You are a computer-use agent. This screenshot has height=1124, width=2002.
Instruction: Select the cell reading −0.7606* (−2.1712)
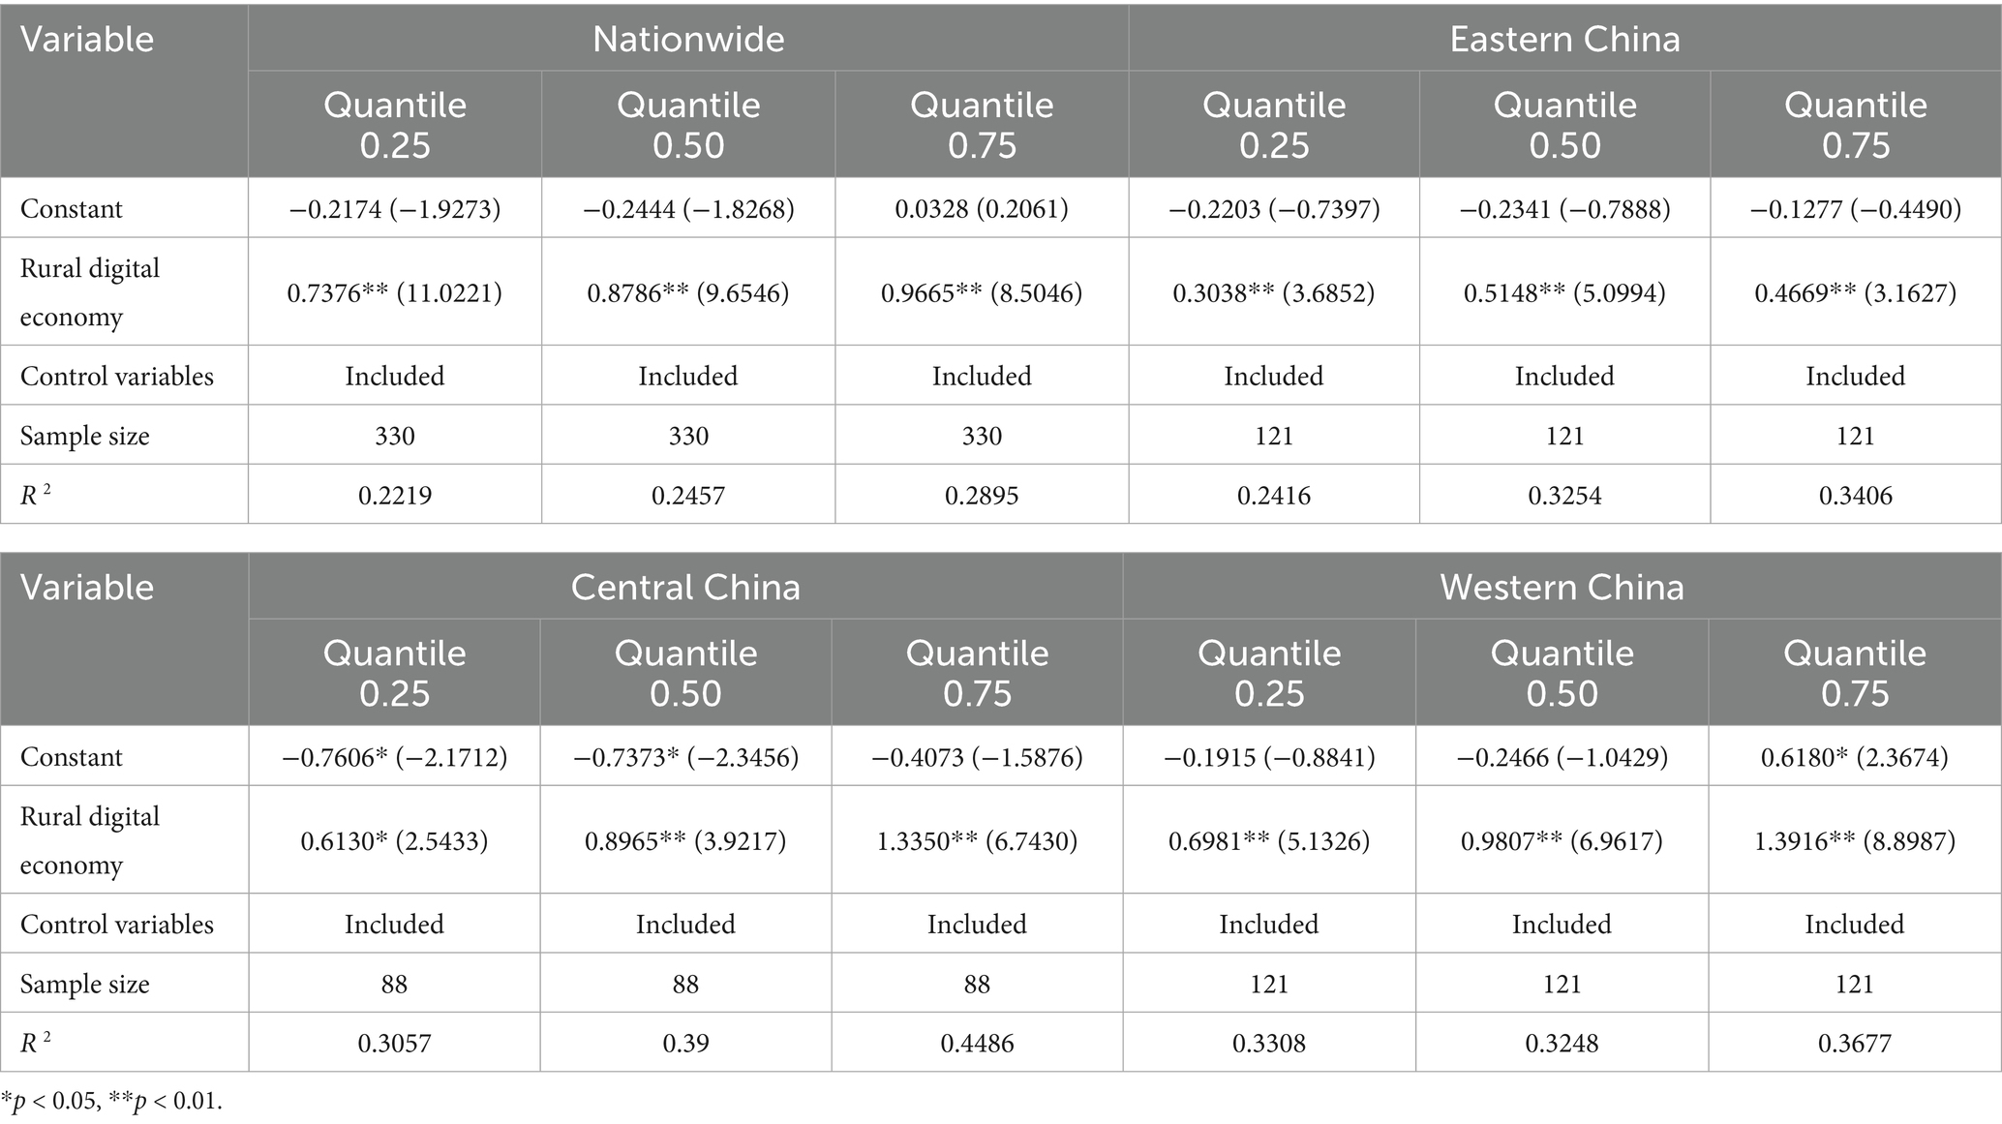pyautogui.click(x=394, y=757)
